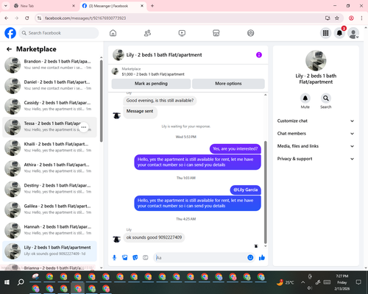This screenshot has width=368, height=294.
Task: Click the weather 25°C taskbar widget
Action: 286,282
